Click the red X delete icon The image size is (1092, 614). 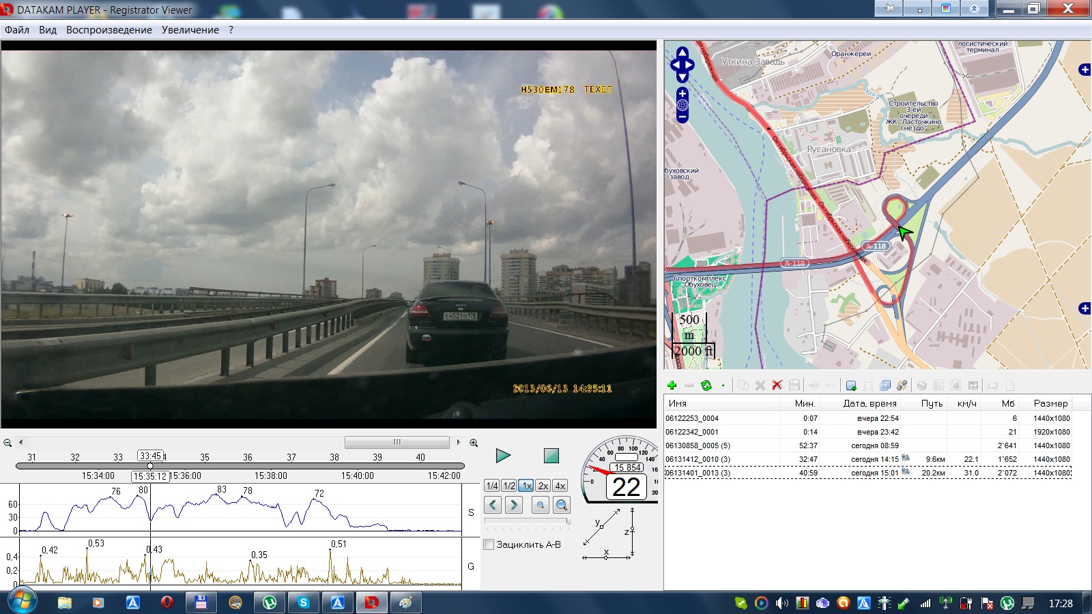tap(777, 385)
